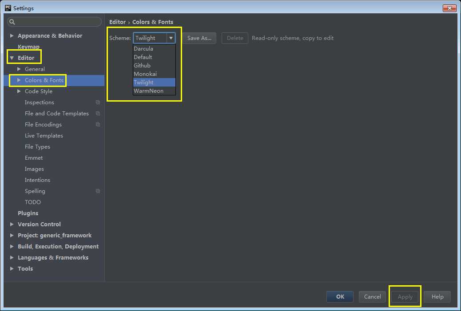Expand the General subsection arrow
This screenshot has width=461, height=311.
tap(19, 69)
